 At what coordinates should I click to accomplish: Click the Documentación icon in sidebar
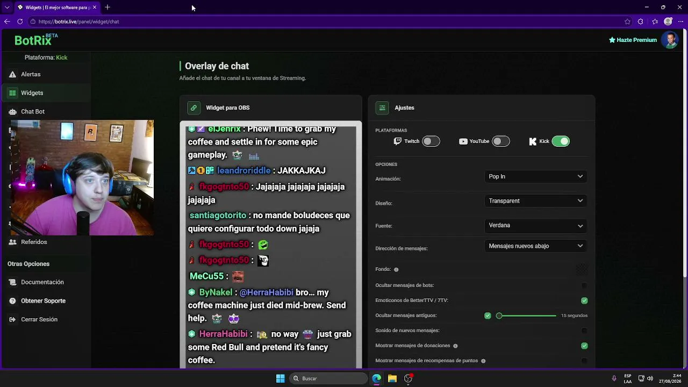coord(12,282)
